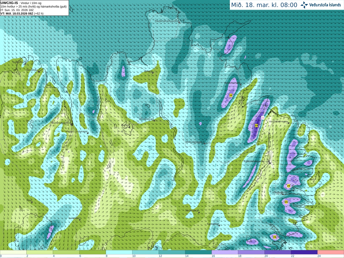Click the Mývatnsöræfi station label
344x258 pixels.
tap(146, 119)
